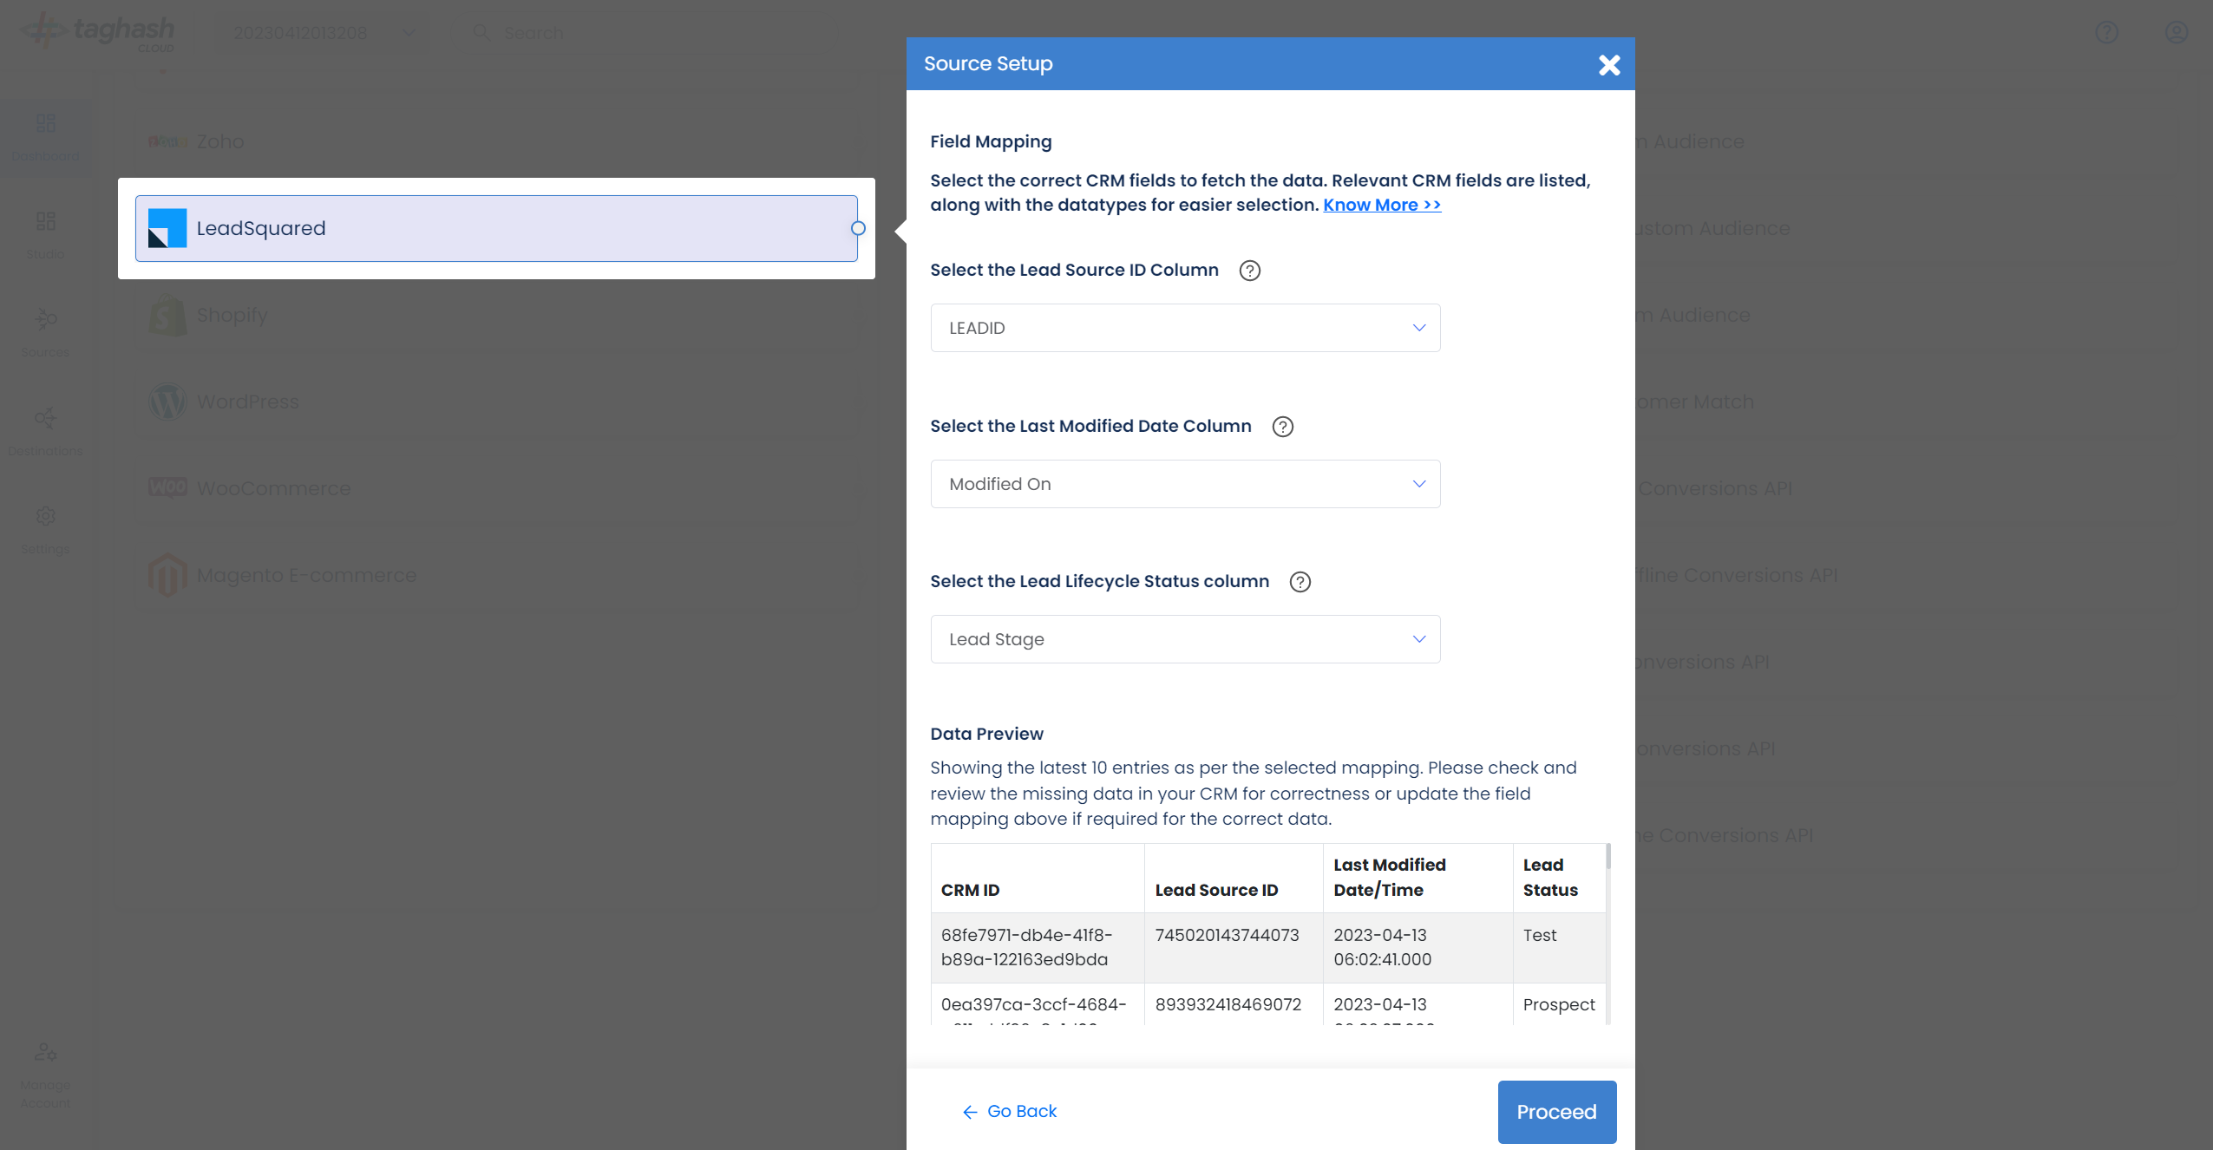This screenshot has width=2213, height=1150.
Task: Click the LeadSquared logo icon
Action: point(167,228)
